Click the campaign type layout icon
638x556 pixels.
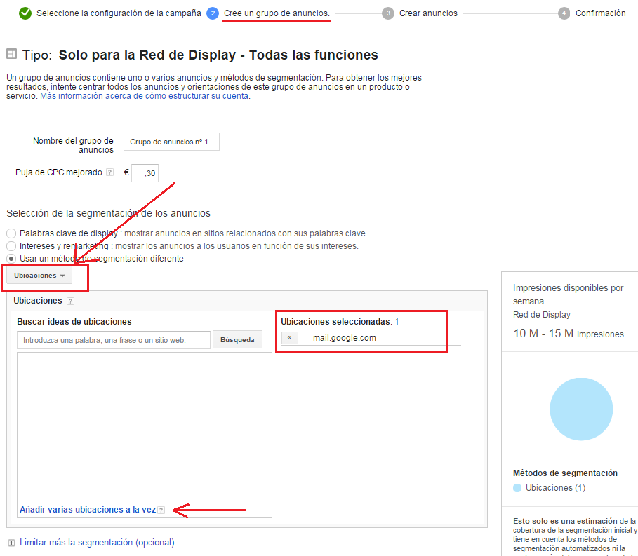click(x=12, y=54)
